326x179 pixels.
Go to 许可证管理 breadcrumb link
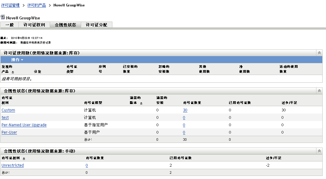click(x=10, y=5)
